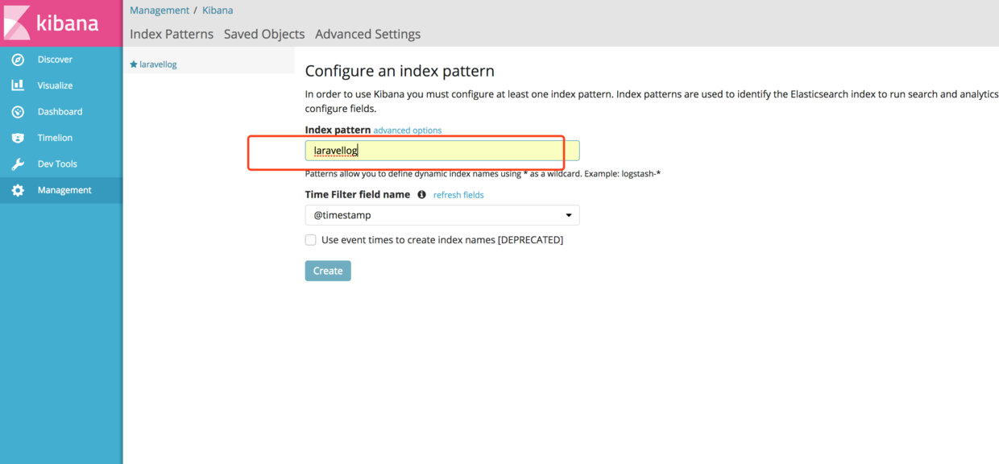Click the wildcard example text logstash-*

click(641, 174)
